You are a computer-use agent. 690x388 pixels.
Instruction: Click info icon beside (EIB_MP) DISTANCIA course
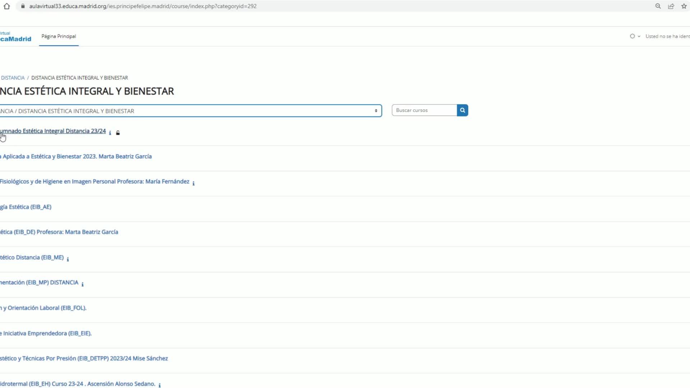coord(82,285)
